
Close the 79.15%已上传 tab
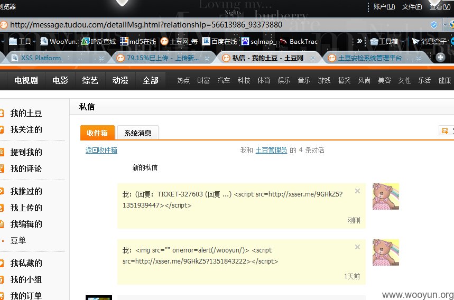pos(207,59)
